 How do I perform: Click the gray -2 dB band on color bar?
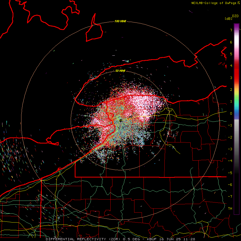[236, 137]
